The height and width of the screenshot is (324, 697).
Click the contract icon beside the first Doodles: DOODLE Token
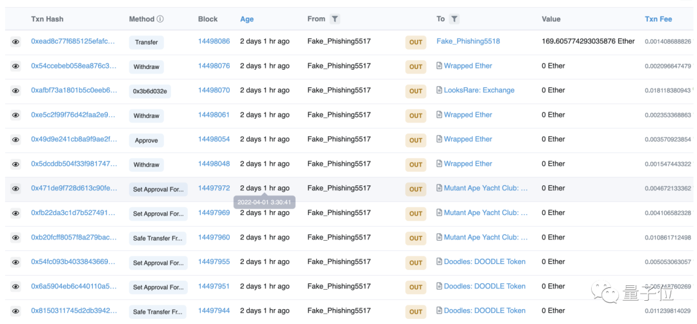(x=439, y=262)
